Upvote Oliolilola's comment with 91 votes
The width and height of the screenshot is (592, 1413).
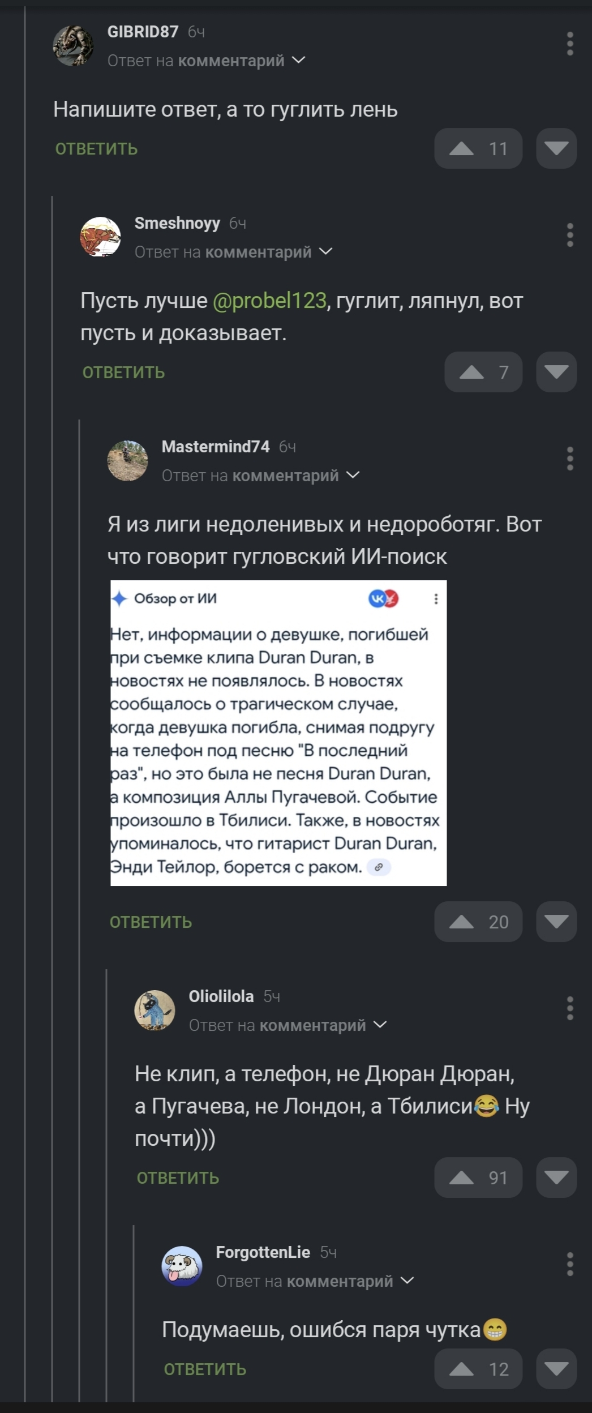pos(478,1177)
